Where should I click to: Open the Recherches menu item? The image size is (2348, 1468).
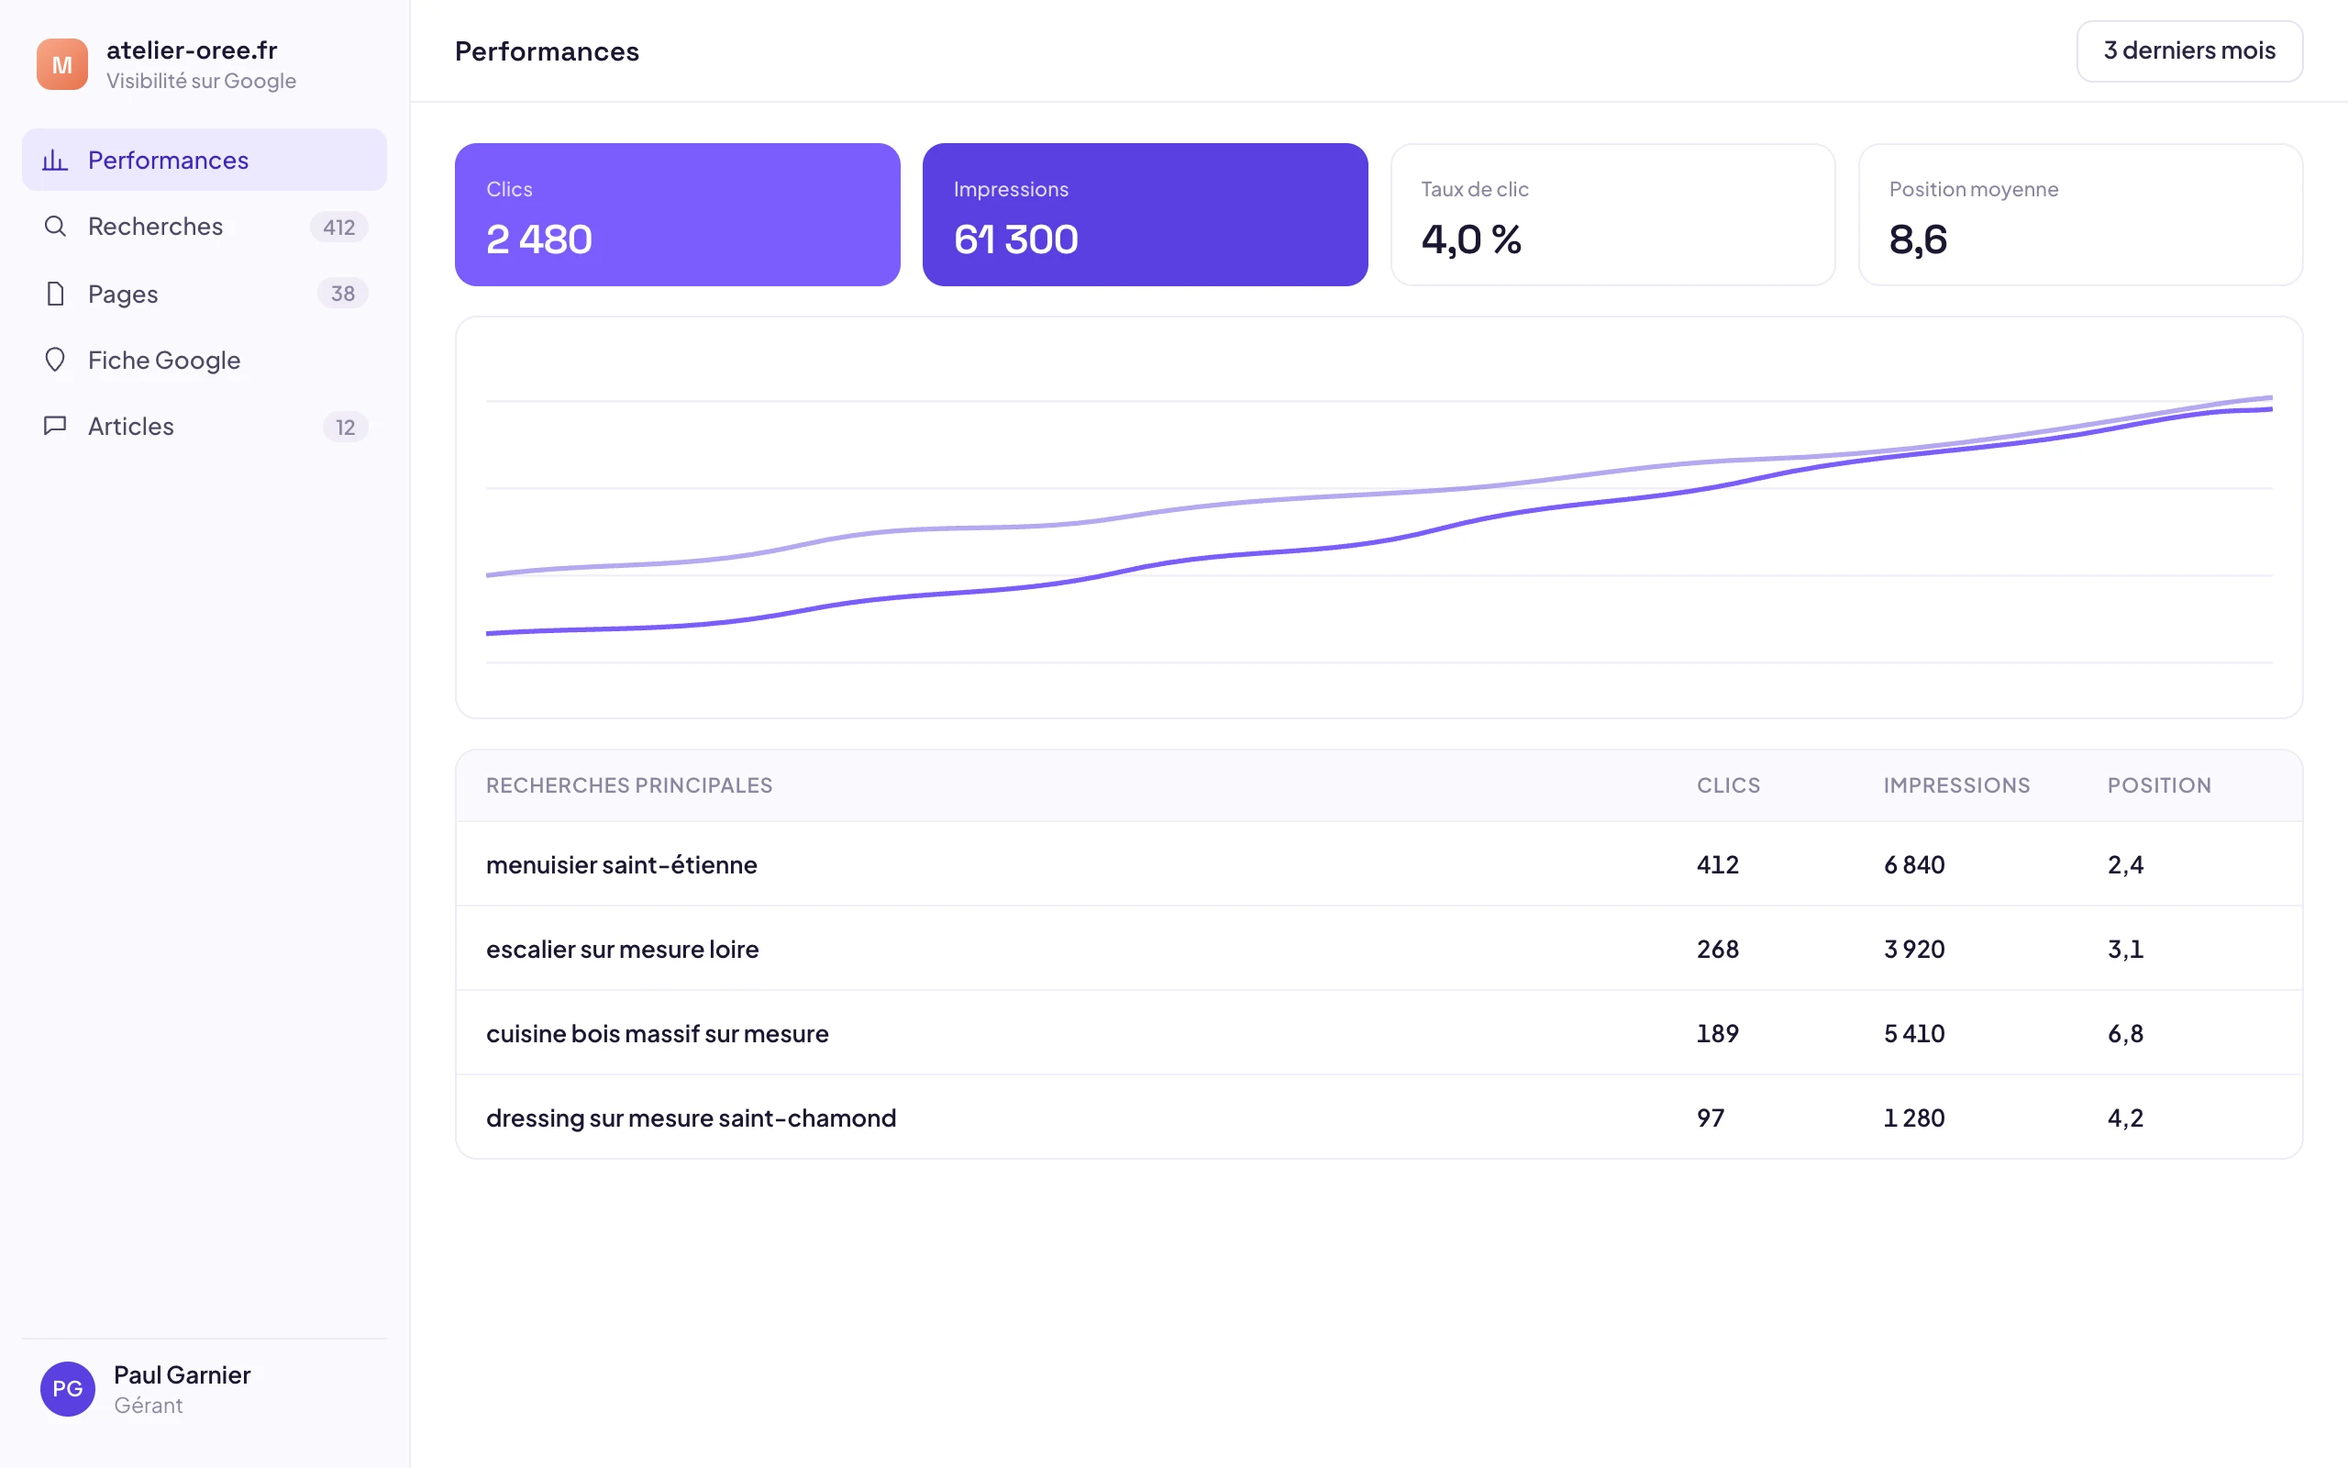pos(205,227)
